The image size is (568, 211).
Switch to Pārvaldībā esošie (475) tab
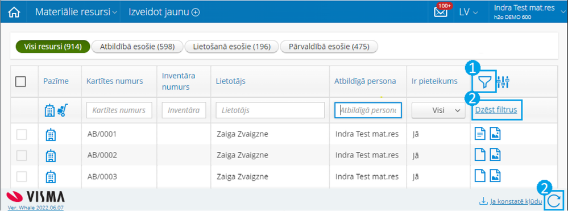pos(329,47)
